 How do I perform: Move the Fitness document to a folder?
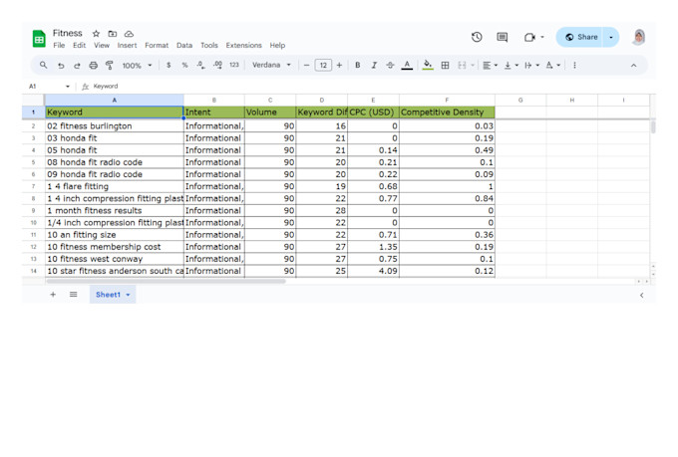113,33
